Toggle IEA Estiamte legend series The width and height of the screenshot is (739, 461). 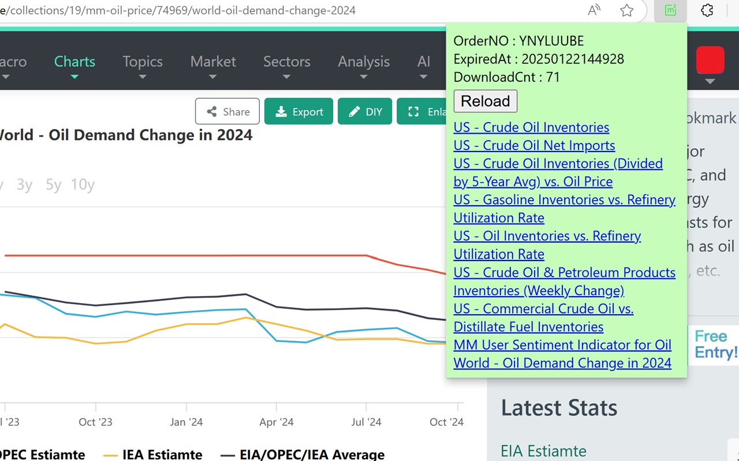pyautogui.click(x=153, y=455)
